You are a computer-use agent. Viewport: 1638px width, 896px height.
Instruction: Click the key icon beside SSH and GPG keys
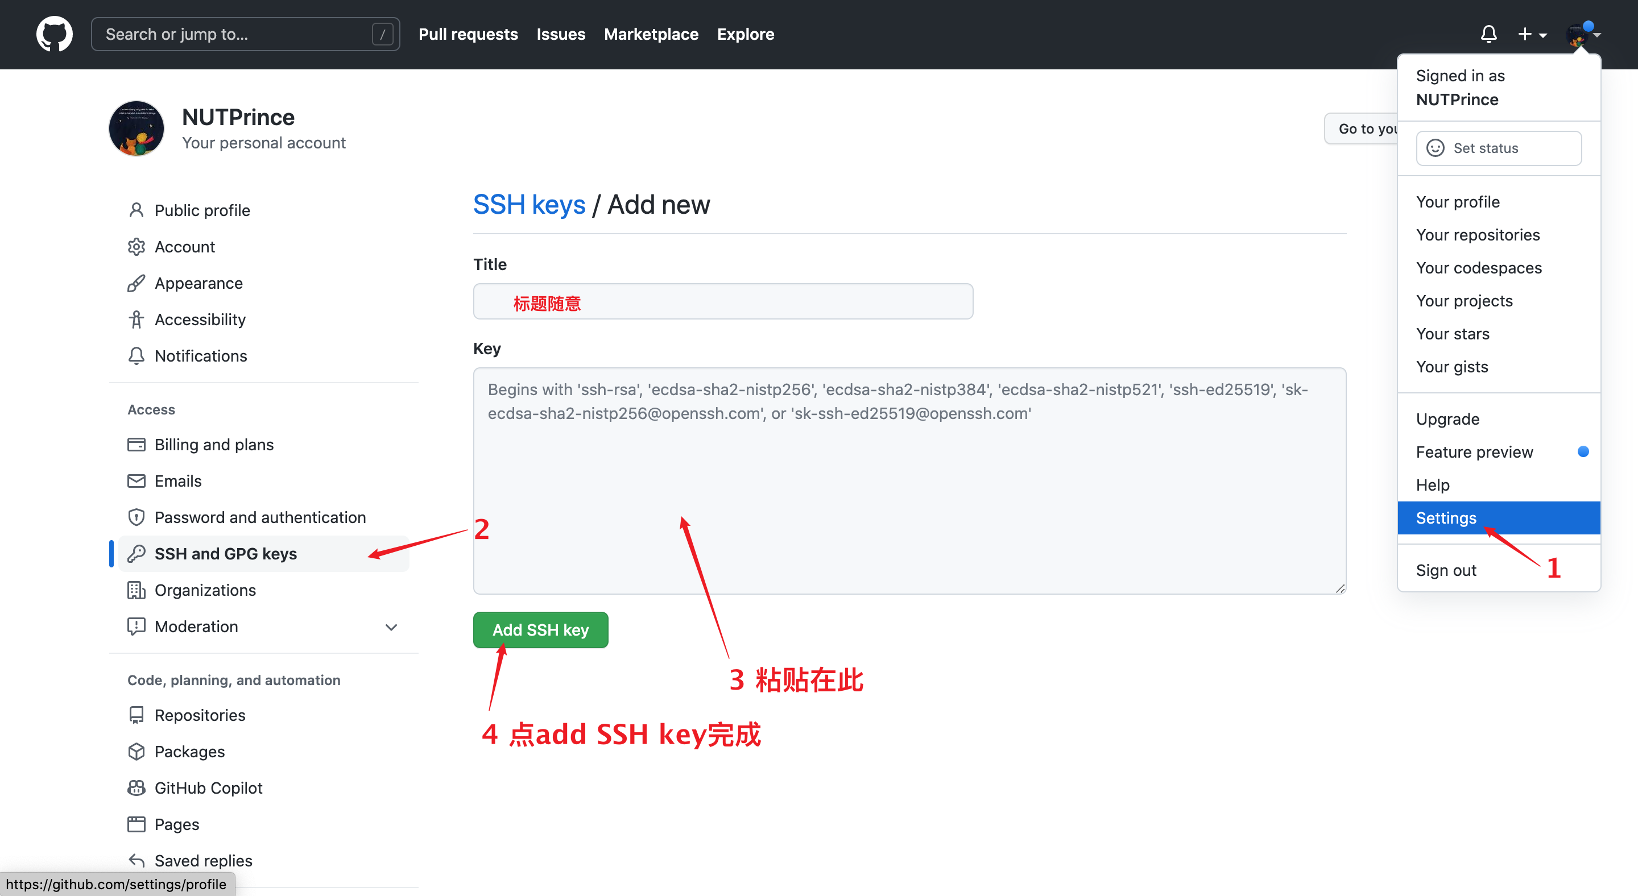[x=136, y=554]
